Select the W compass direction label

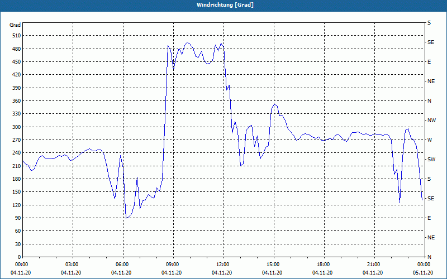click(430, 140)
